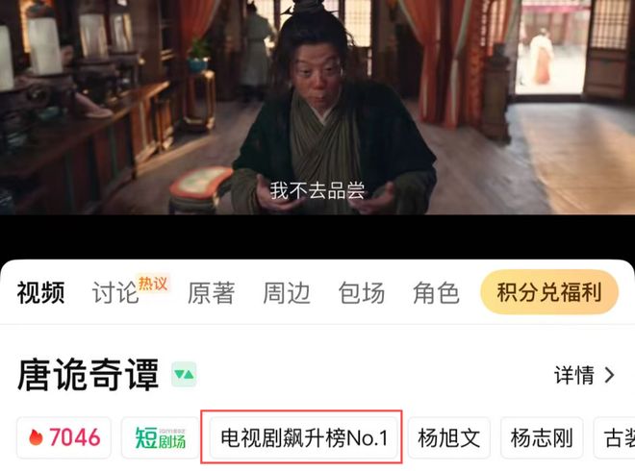Switch to the 角色 tab
Screen dimensions: 635x471
pos(436,292)
